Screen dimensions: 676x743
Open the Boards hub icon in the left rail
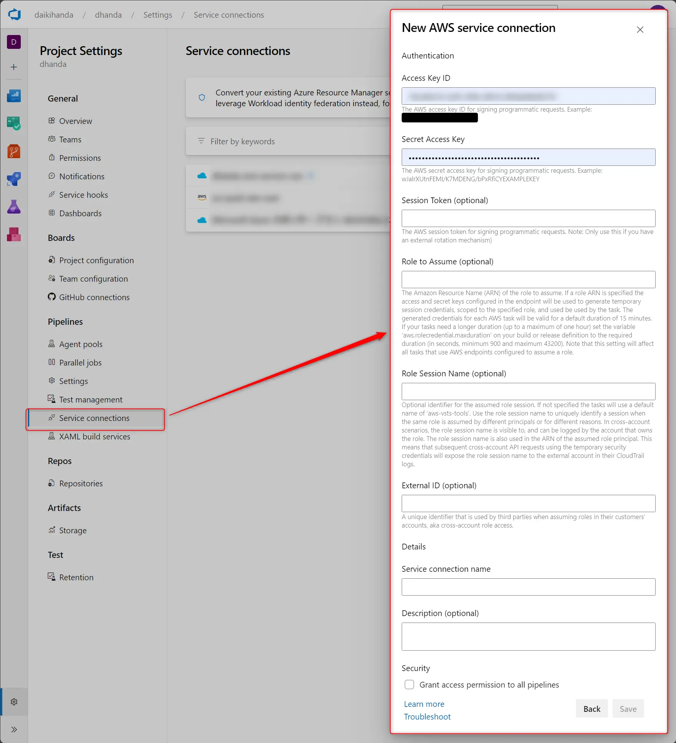(14, 124)
